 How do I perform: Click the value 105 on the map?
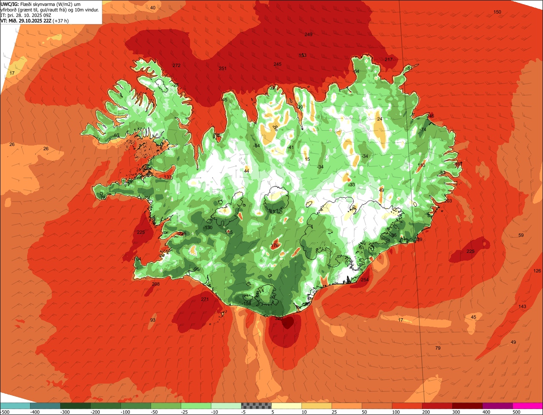click(229, 232)
